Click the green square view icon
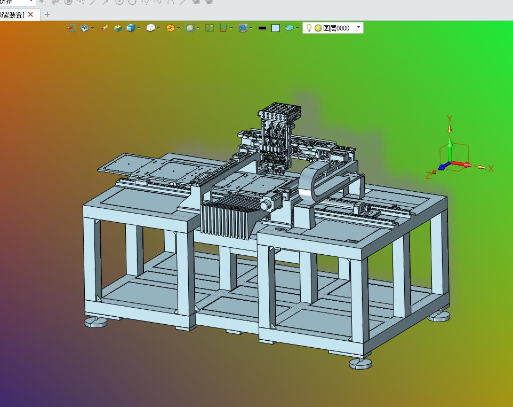The image size is (513, 407). click(210, 28)
